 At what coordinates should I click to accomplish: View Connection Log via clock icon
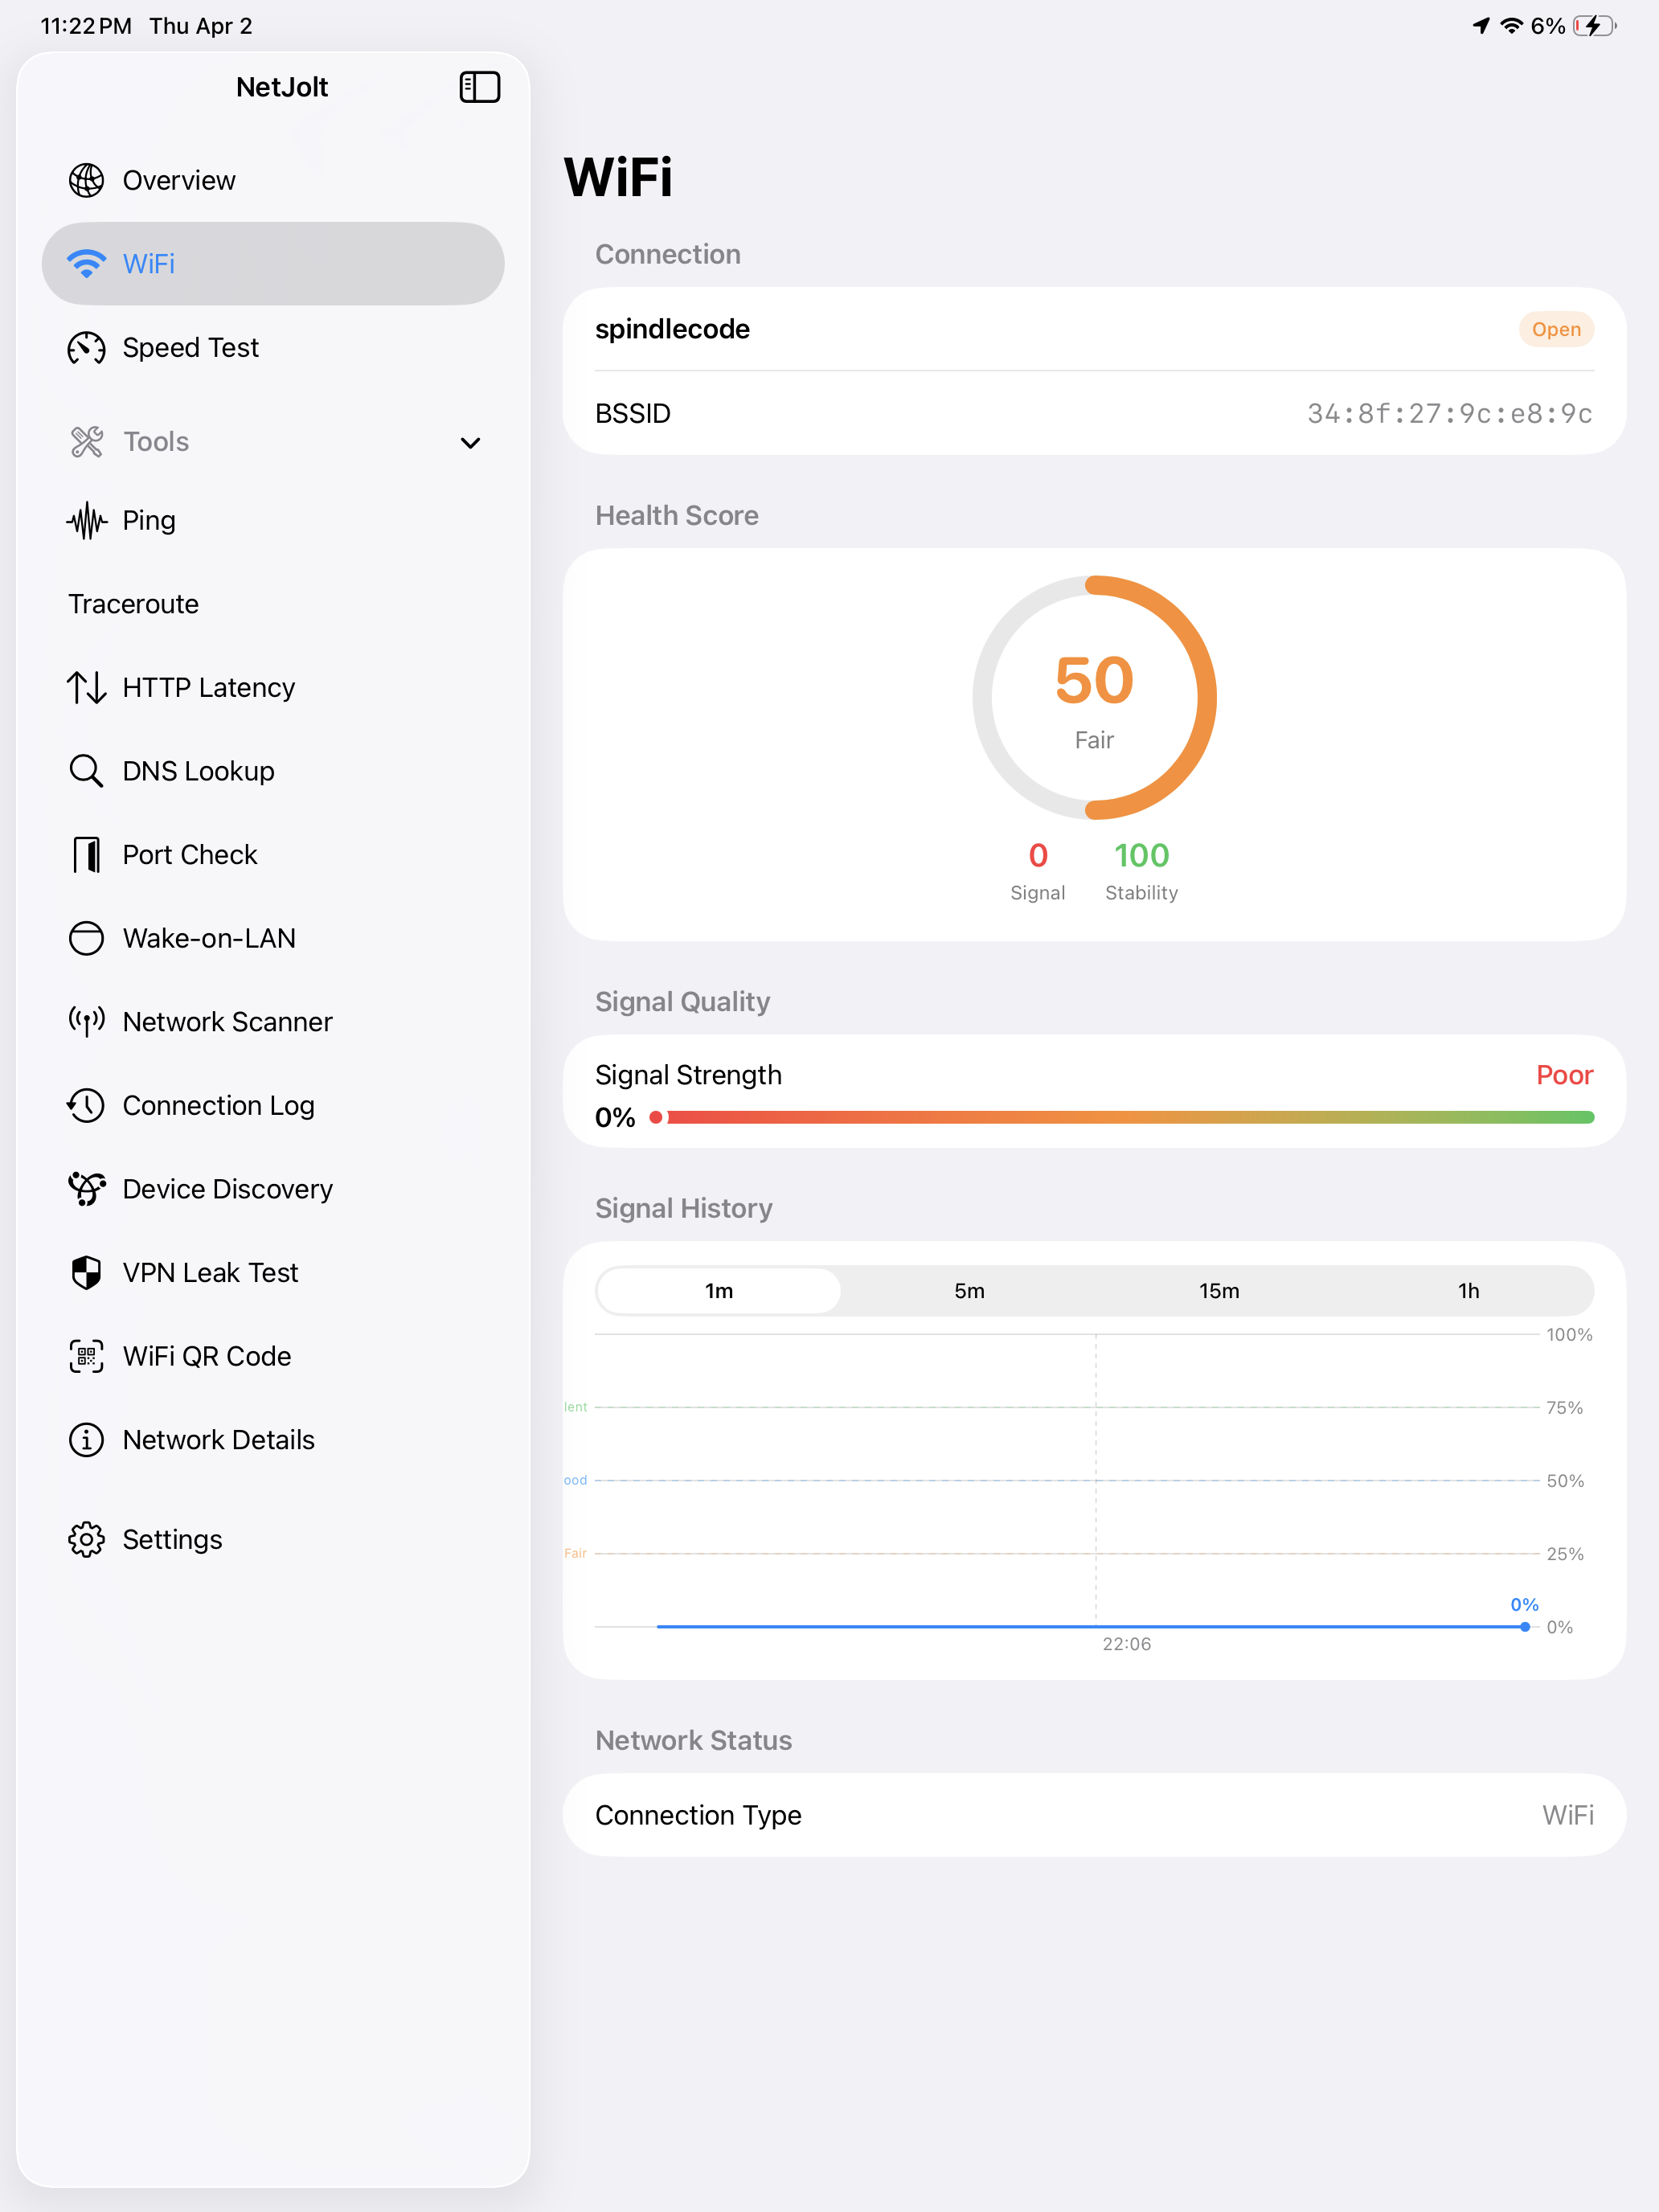click(x=86, y=1105)
